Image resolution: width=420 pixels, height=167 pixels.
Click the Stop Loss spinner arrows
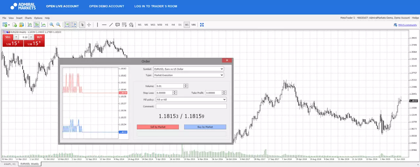pos(175,93)
